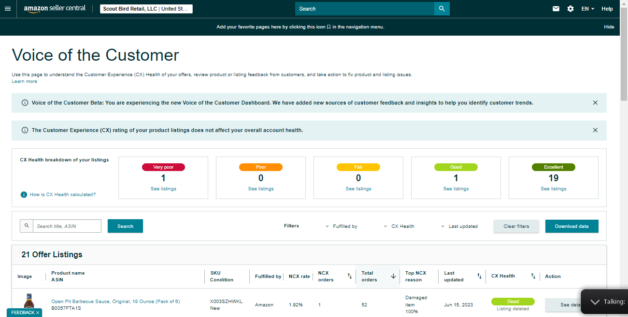Image resolution: width=628 pixels, height=317 pixels.
Task: Open How is CX Health calculated link
Action: 62,195
